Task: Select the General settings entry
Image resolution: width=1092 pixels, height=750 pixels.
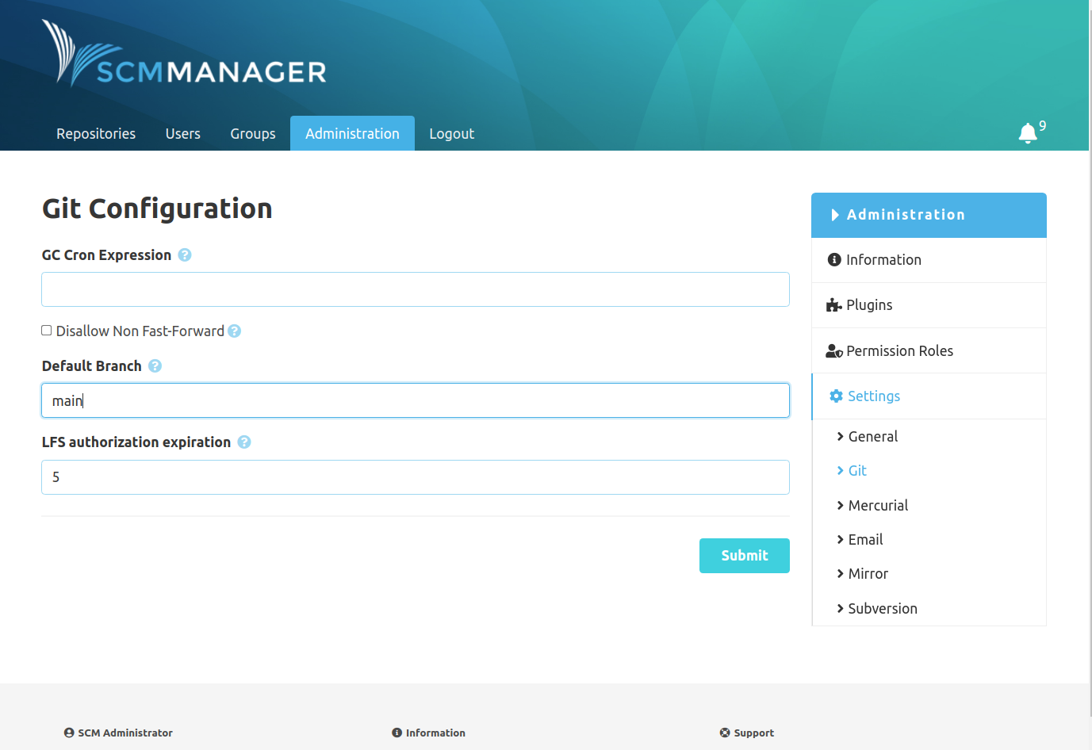Action: 872,436
